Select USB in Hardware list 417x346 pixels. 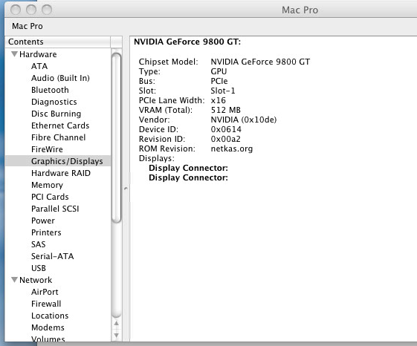39,268
